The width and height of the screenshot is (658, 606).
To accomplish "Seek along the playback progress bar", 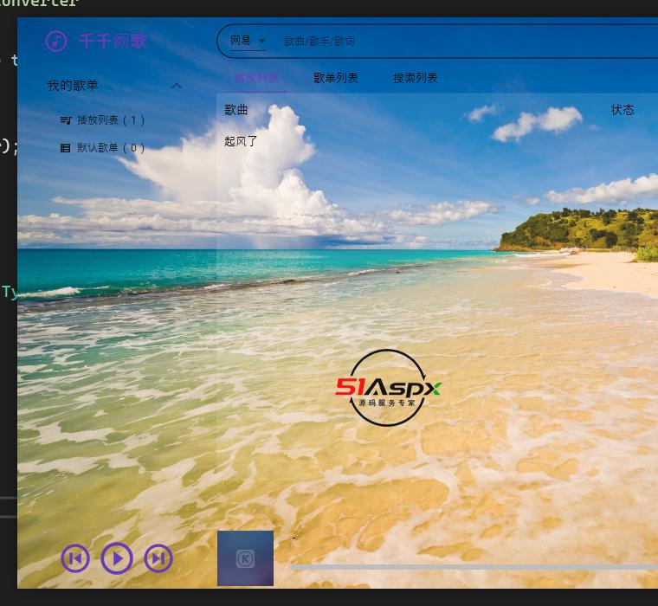I will click(x=474, y=568).
